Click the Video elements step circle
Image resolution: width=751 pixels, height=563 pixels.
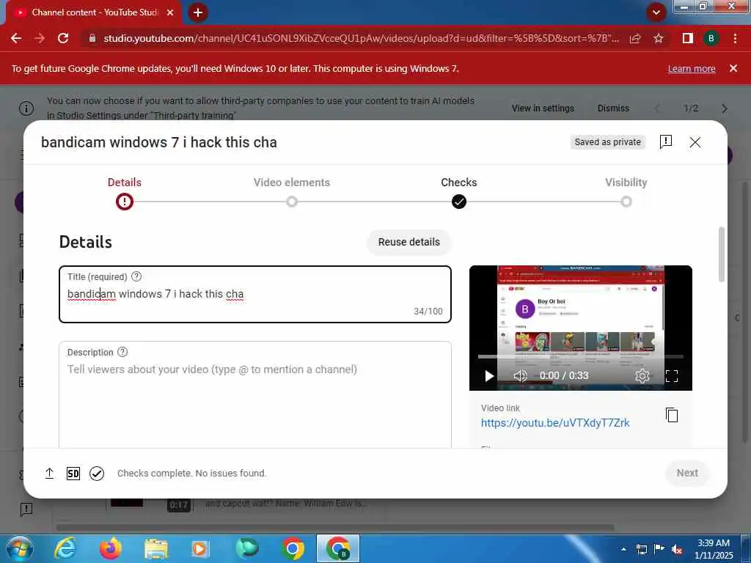tap(292, 202)
